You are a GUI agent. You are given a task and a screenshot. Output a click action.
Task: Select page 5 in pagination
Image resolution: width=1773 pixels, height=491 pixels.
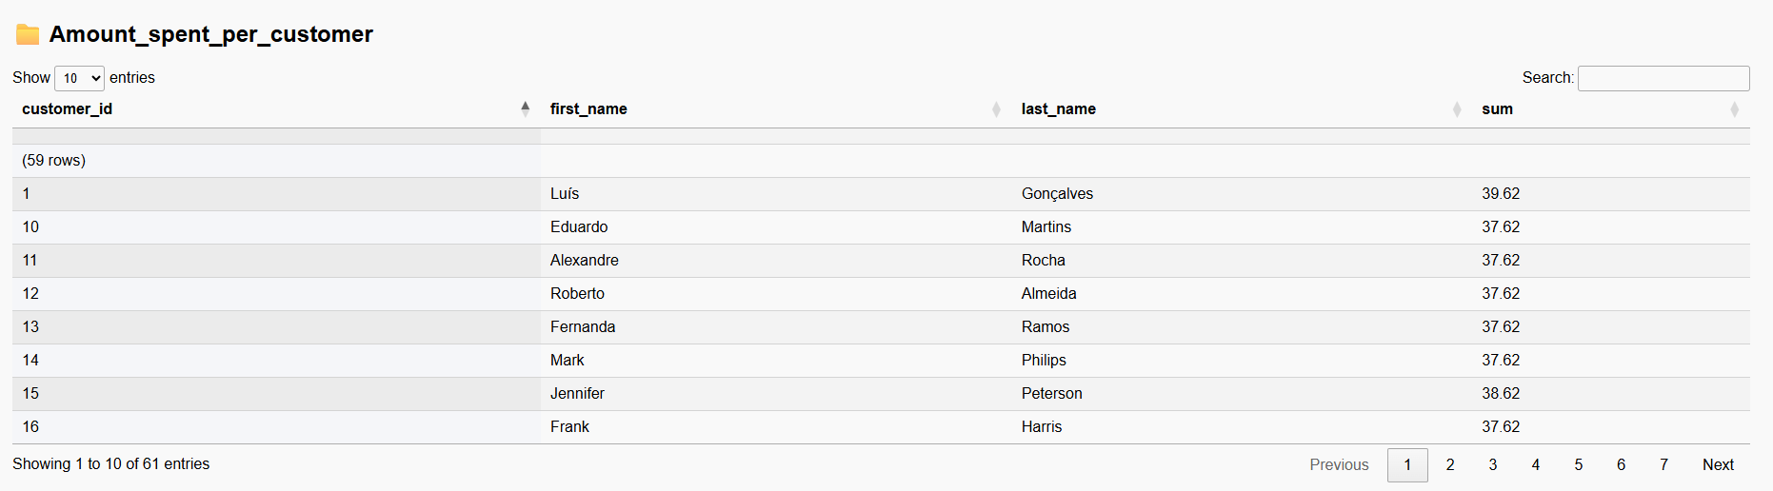point(1579,464)
